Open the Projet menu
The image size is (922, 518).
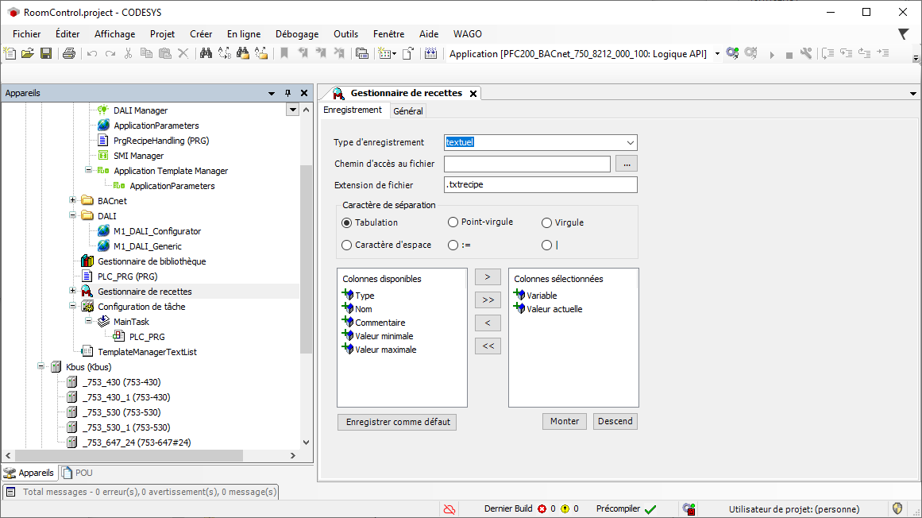162,34
